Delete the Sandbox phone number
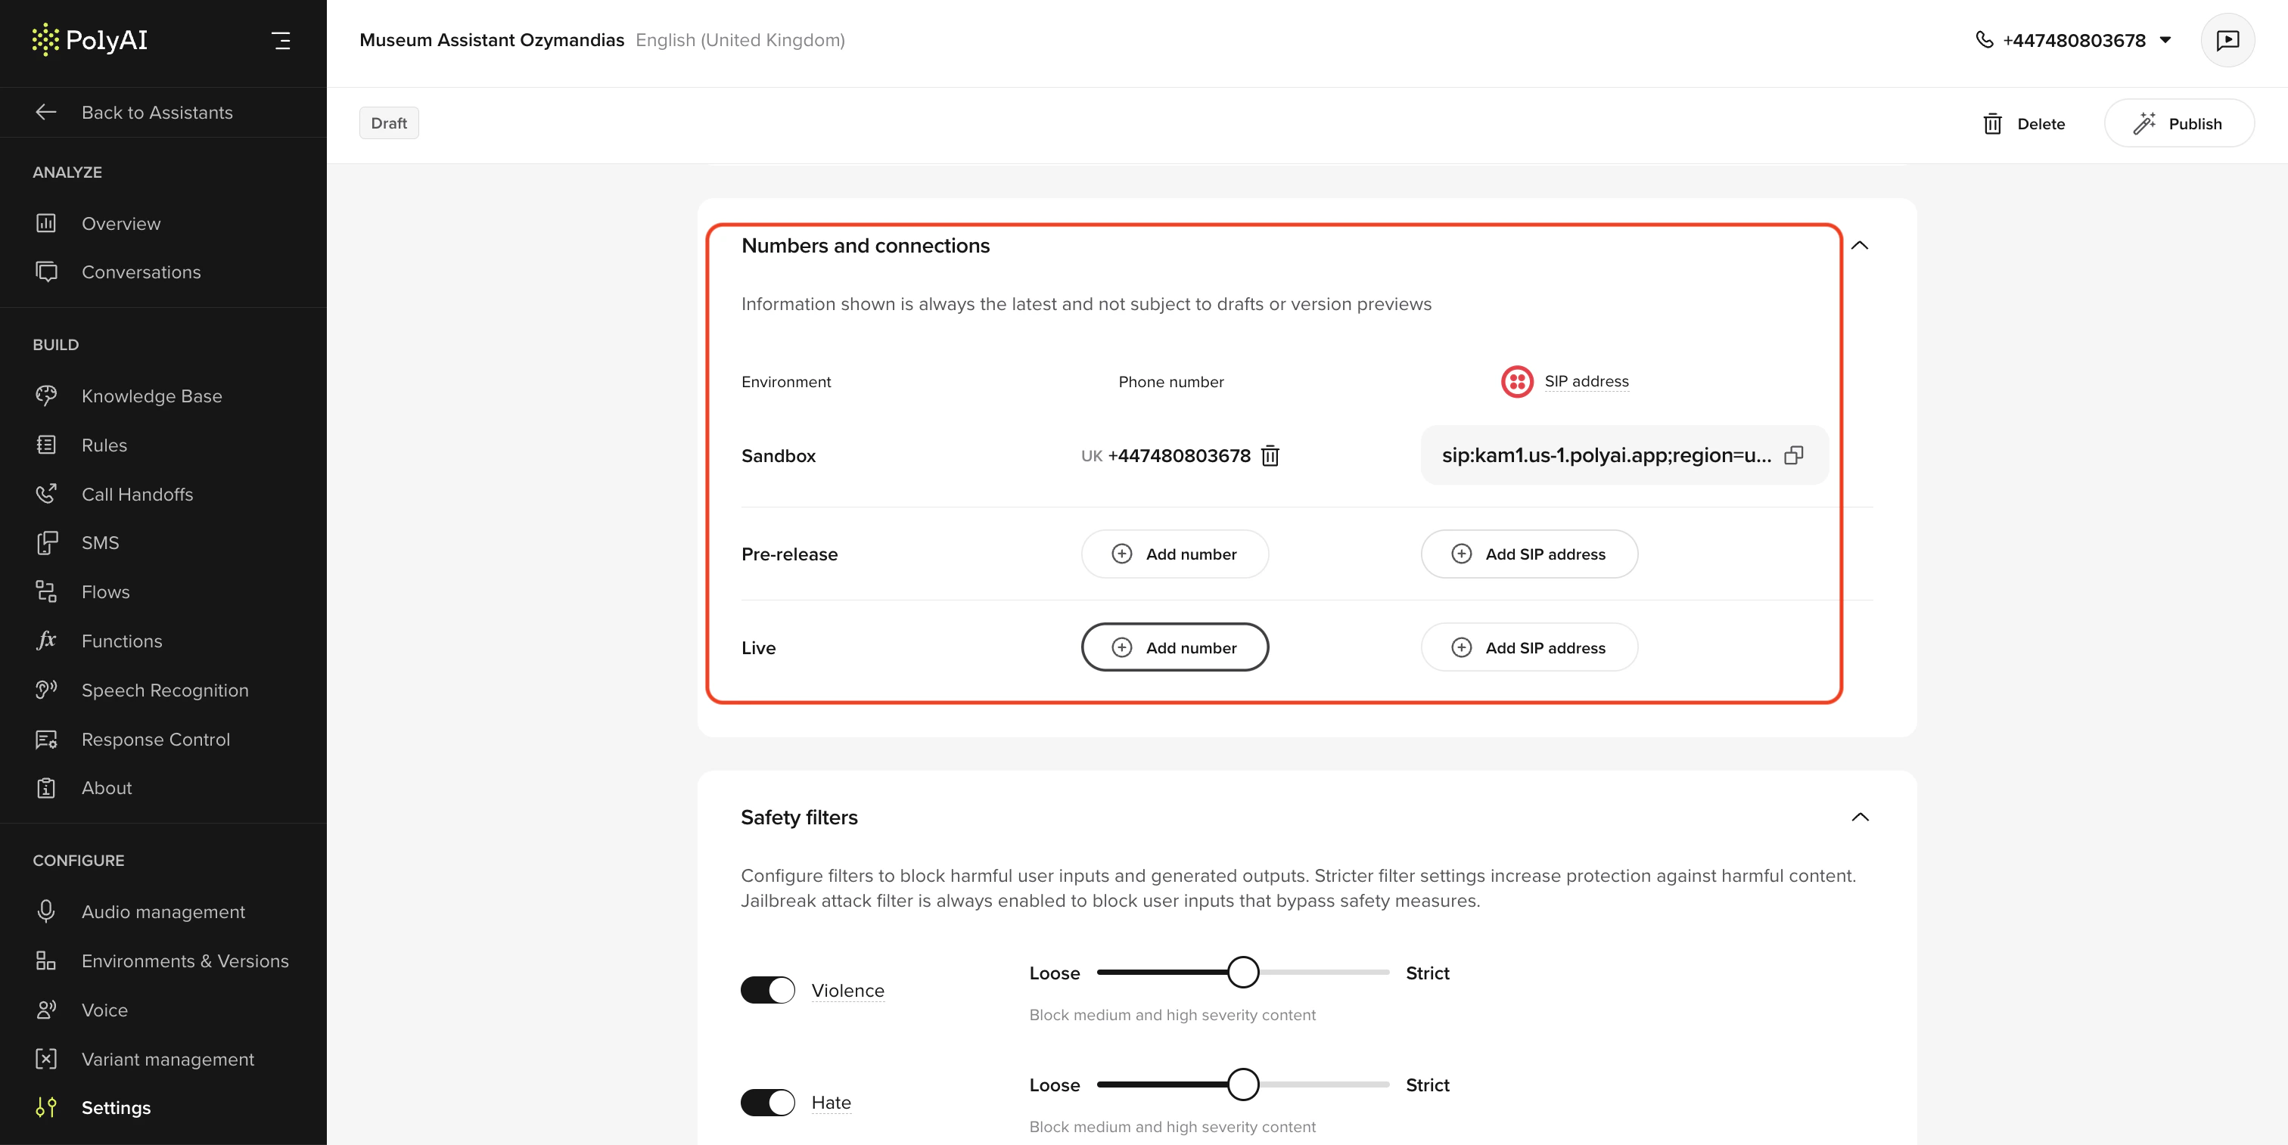 click(x=1270, y=456)
